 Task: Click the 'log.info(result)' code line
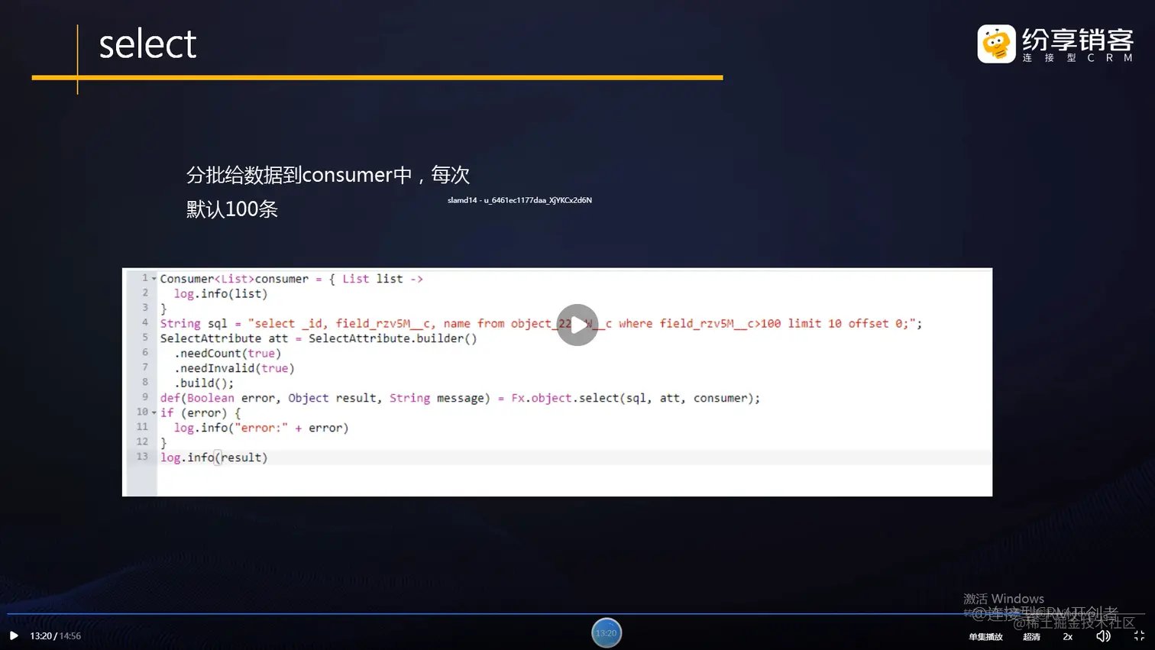click(214, 458)
